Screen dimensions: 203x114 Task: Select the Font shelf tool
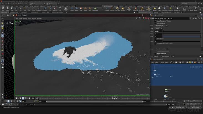tap(60, 9)
